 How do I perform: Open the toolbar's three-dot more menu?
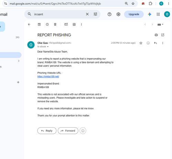pos(82,24)
